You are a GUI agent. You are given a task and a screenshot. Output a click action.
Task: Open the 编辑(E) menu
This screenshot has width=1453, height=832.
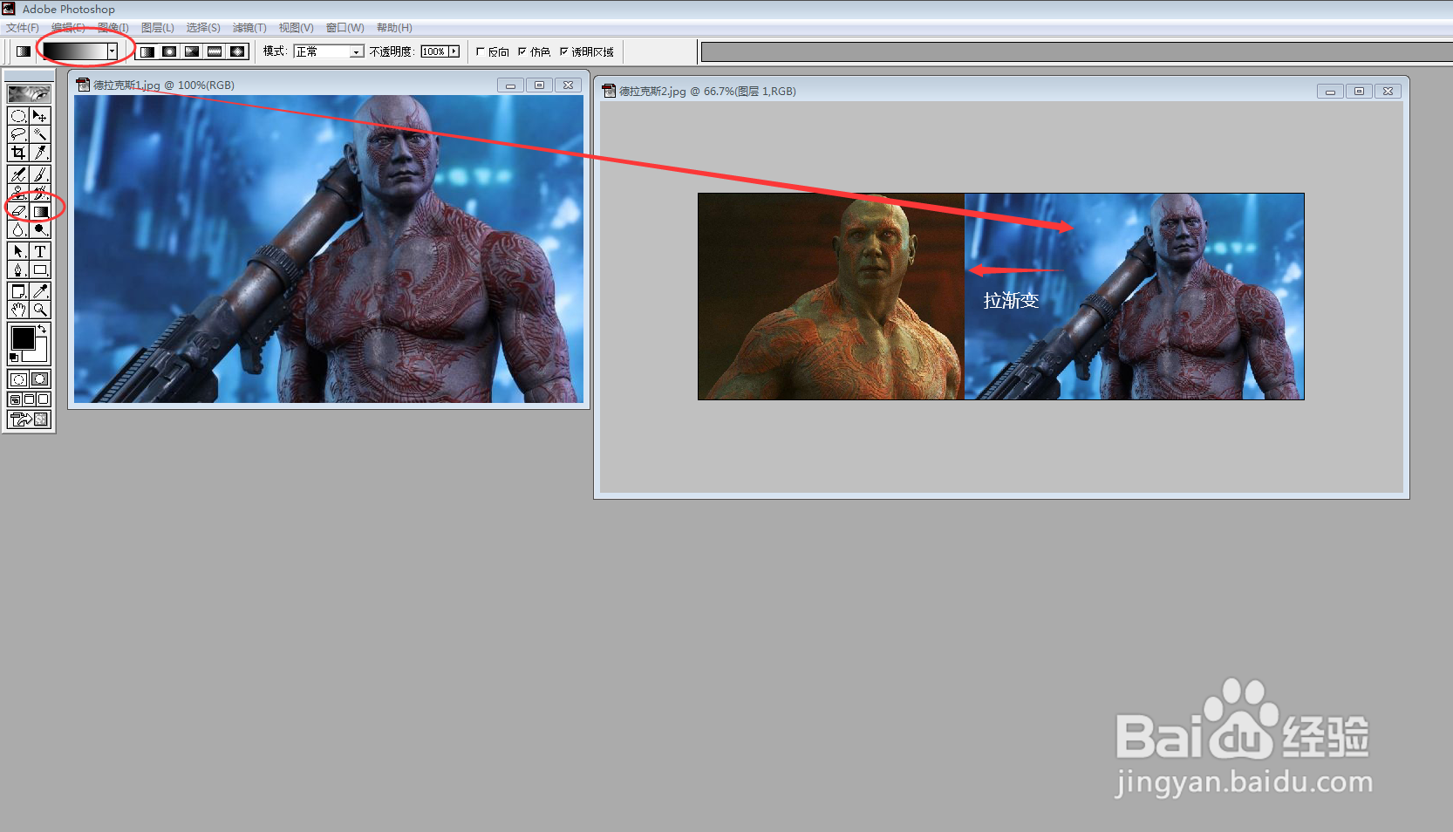(68, 28)
